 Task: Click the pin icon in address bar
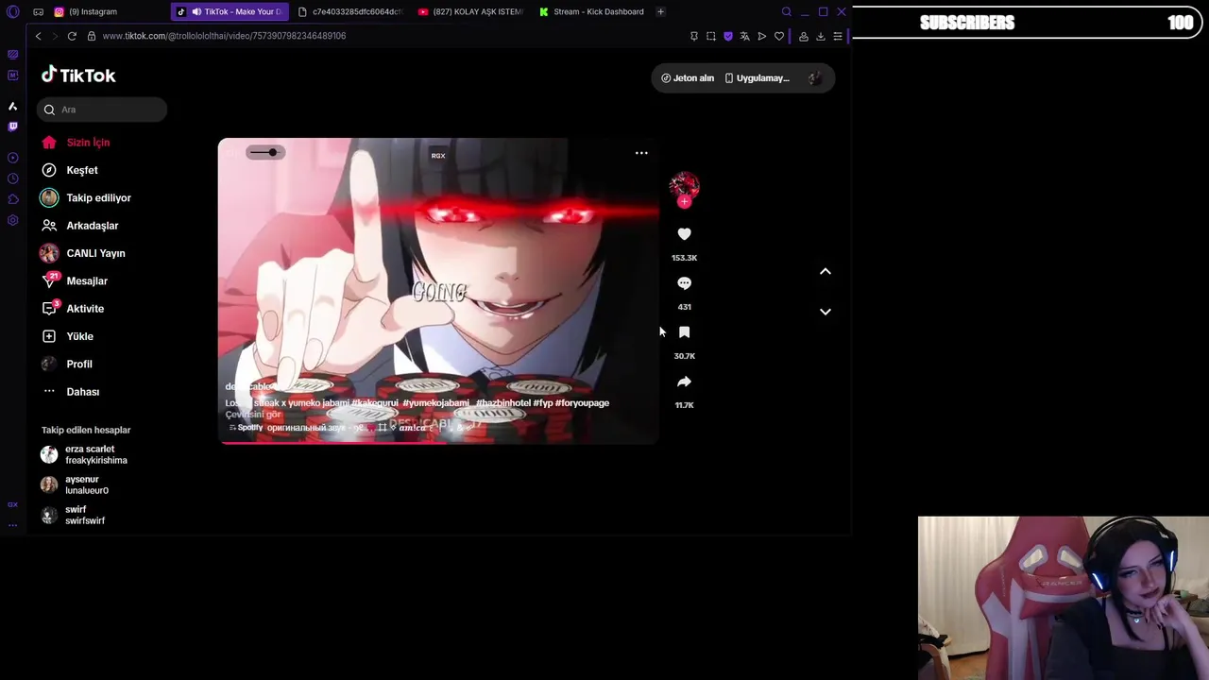[x=694, y=36]
